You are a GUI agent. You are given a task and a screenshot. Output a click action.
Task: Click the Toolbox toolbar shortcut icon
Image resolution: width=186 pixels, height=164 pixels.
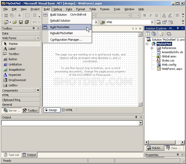tap(171, 22)
